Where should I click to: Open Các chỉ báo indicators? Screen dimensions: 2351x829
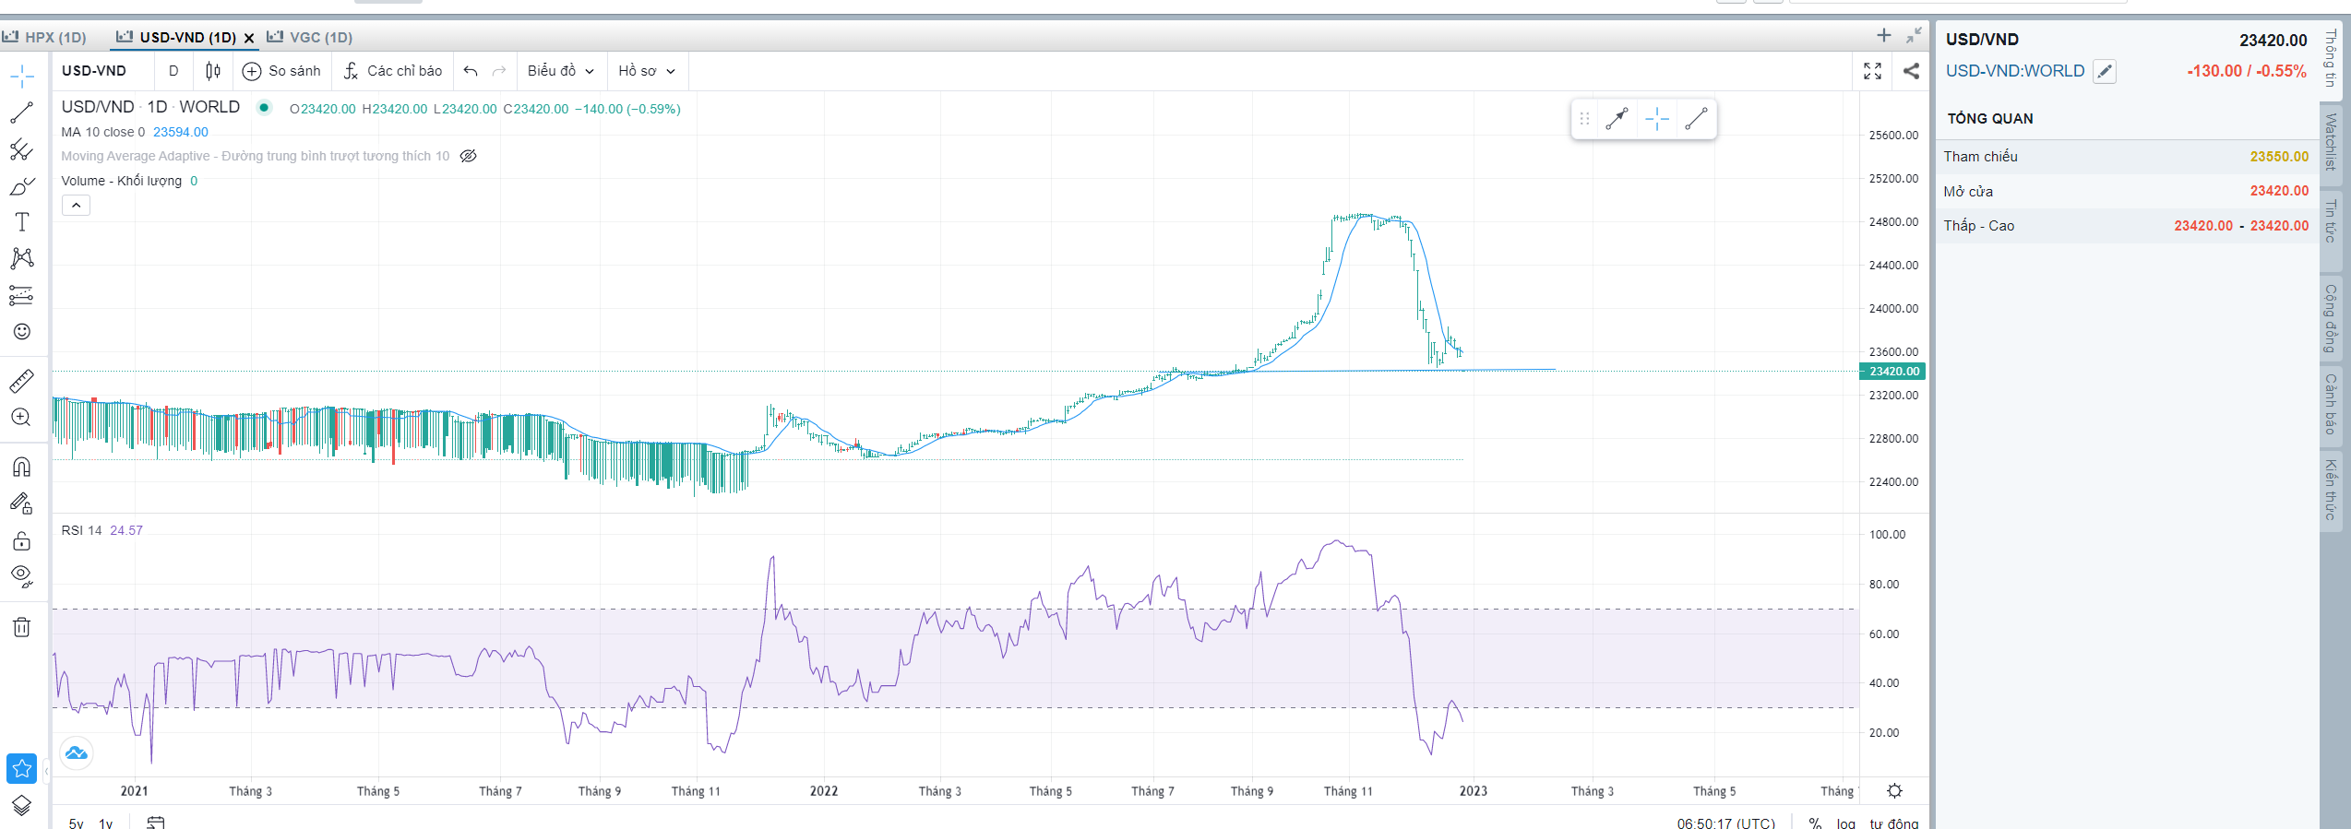[x=393, y=71]
